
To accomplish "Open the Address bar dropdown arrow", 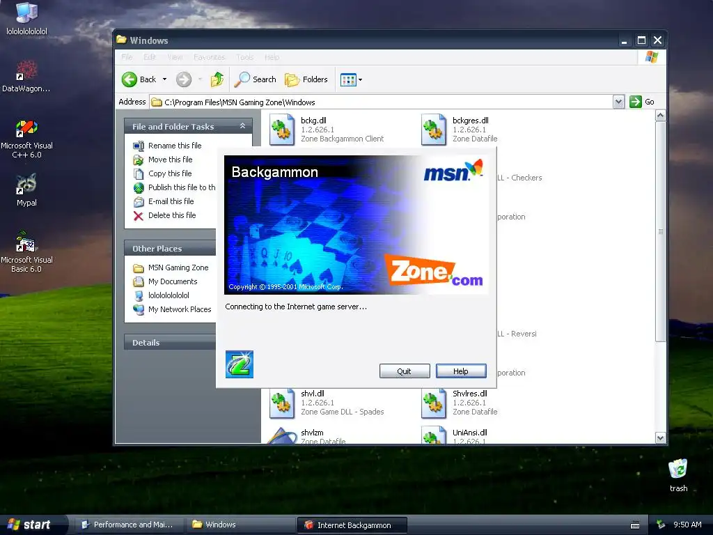I will click(x=618, y=102).
